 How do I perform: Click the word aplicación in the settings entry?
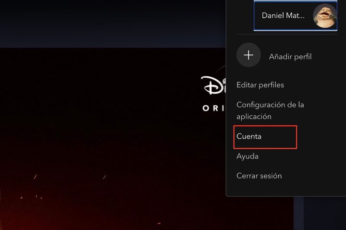254,116
